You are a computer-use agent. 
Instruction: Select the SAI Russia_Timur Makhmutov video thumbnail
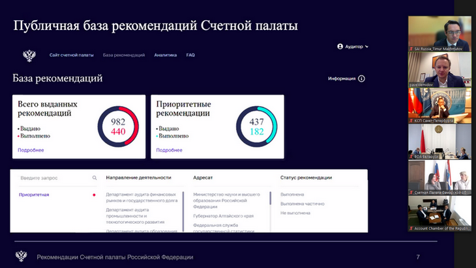[x=439, y=34]
